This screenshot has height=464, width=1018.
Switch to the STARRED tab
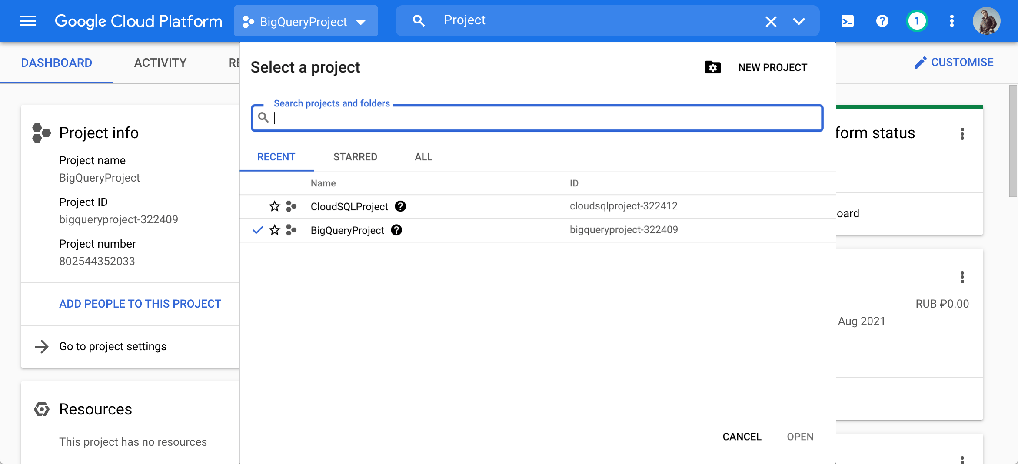coord(355,157)
